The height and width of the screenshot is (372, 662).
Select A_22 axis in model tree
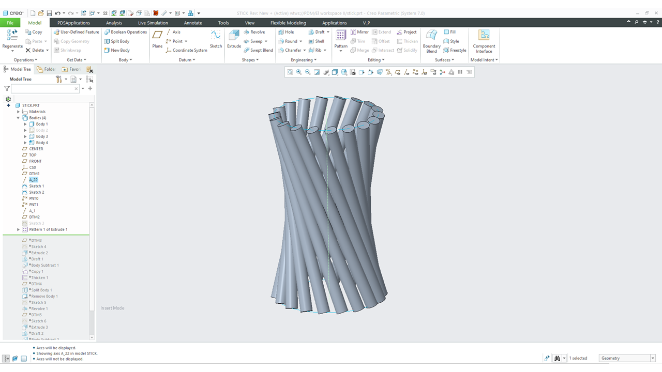[x=33, y=180]
